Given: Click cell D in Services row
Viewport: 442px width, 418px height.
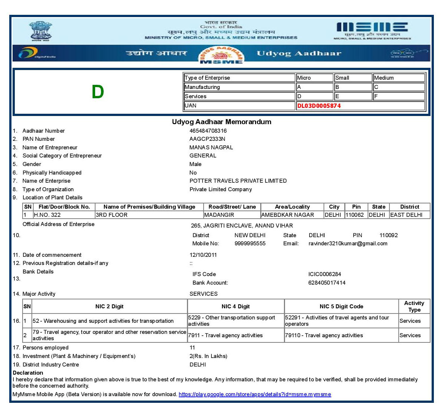Looking at the screenshot, I should (315, 96).
